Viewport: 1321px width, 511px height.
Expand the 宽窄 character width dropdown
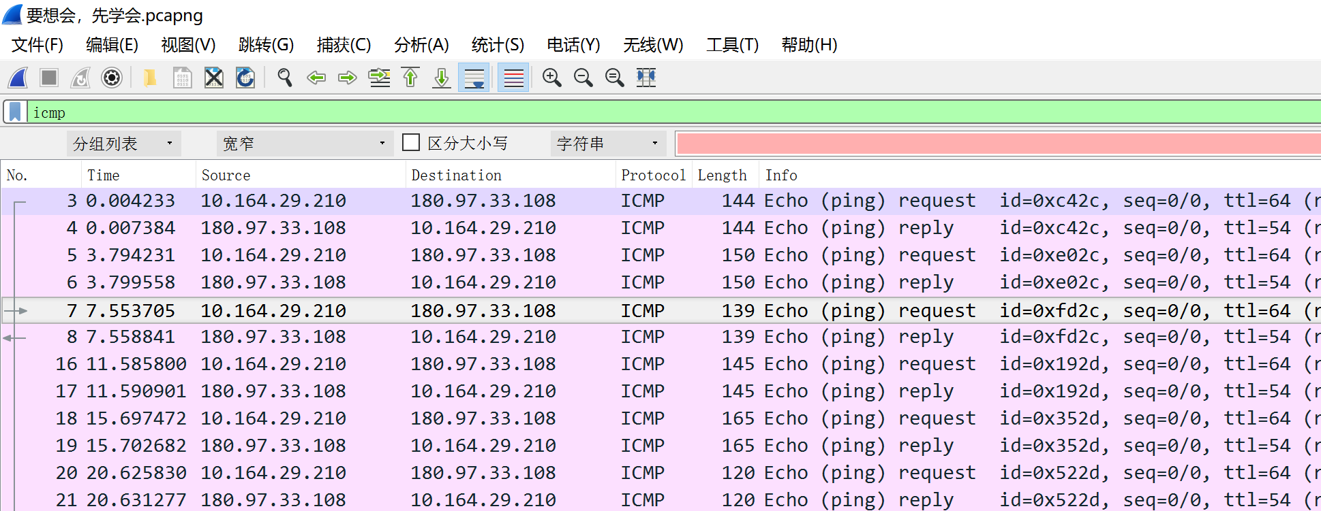click(305, 144)
